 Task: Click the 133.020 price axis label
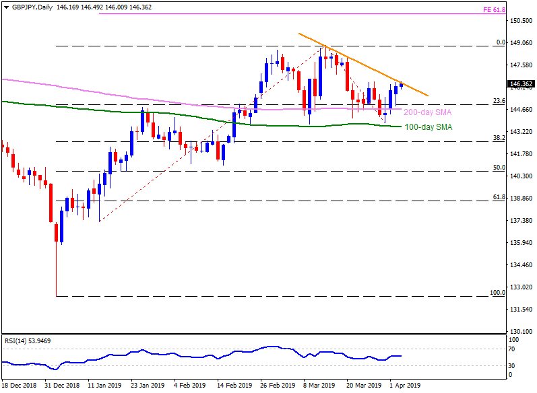pos(522,287)
